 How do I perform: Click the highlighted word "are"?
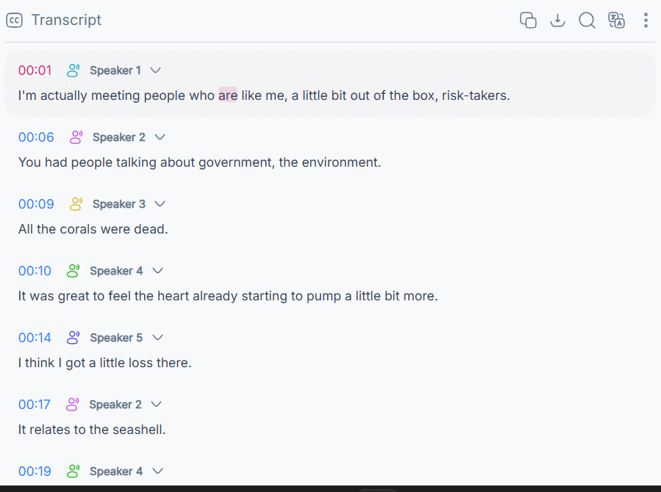tap(228, 95)
